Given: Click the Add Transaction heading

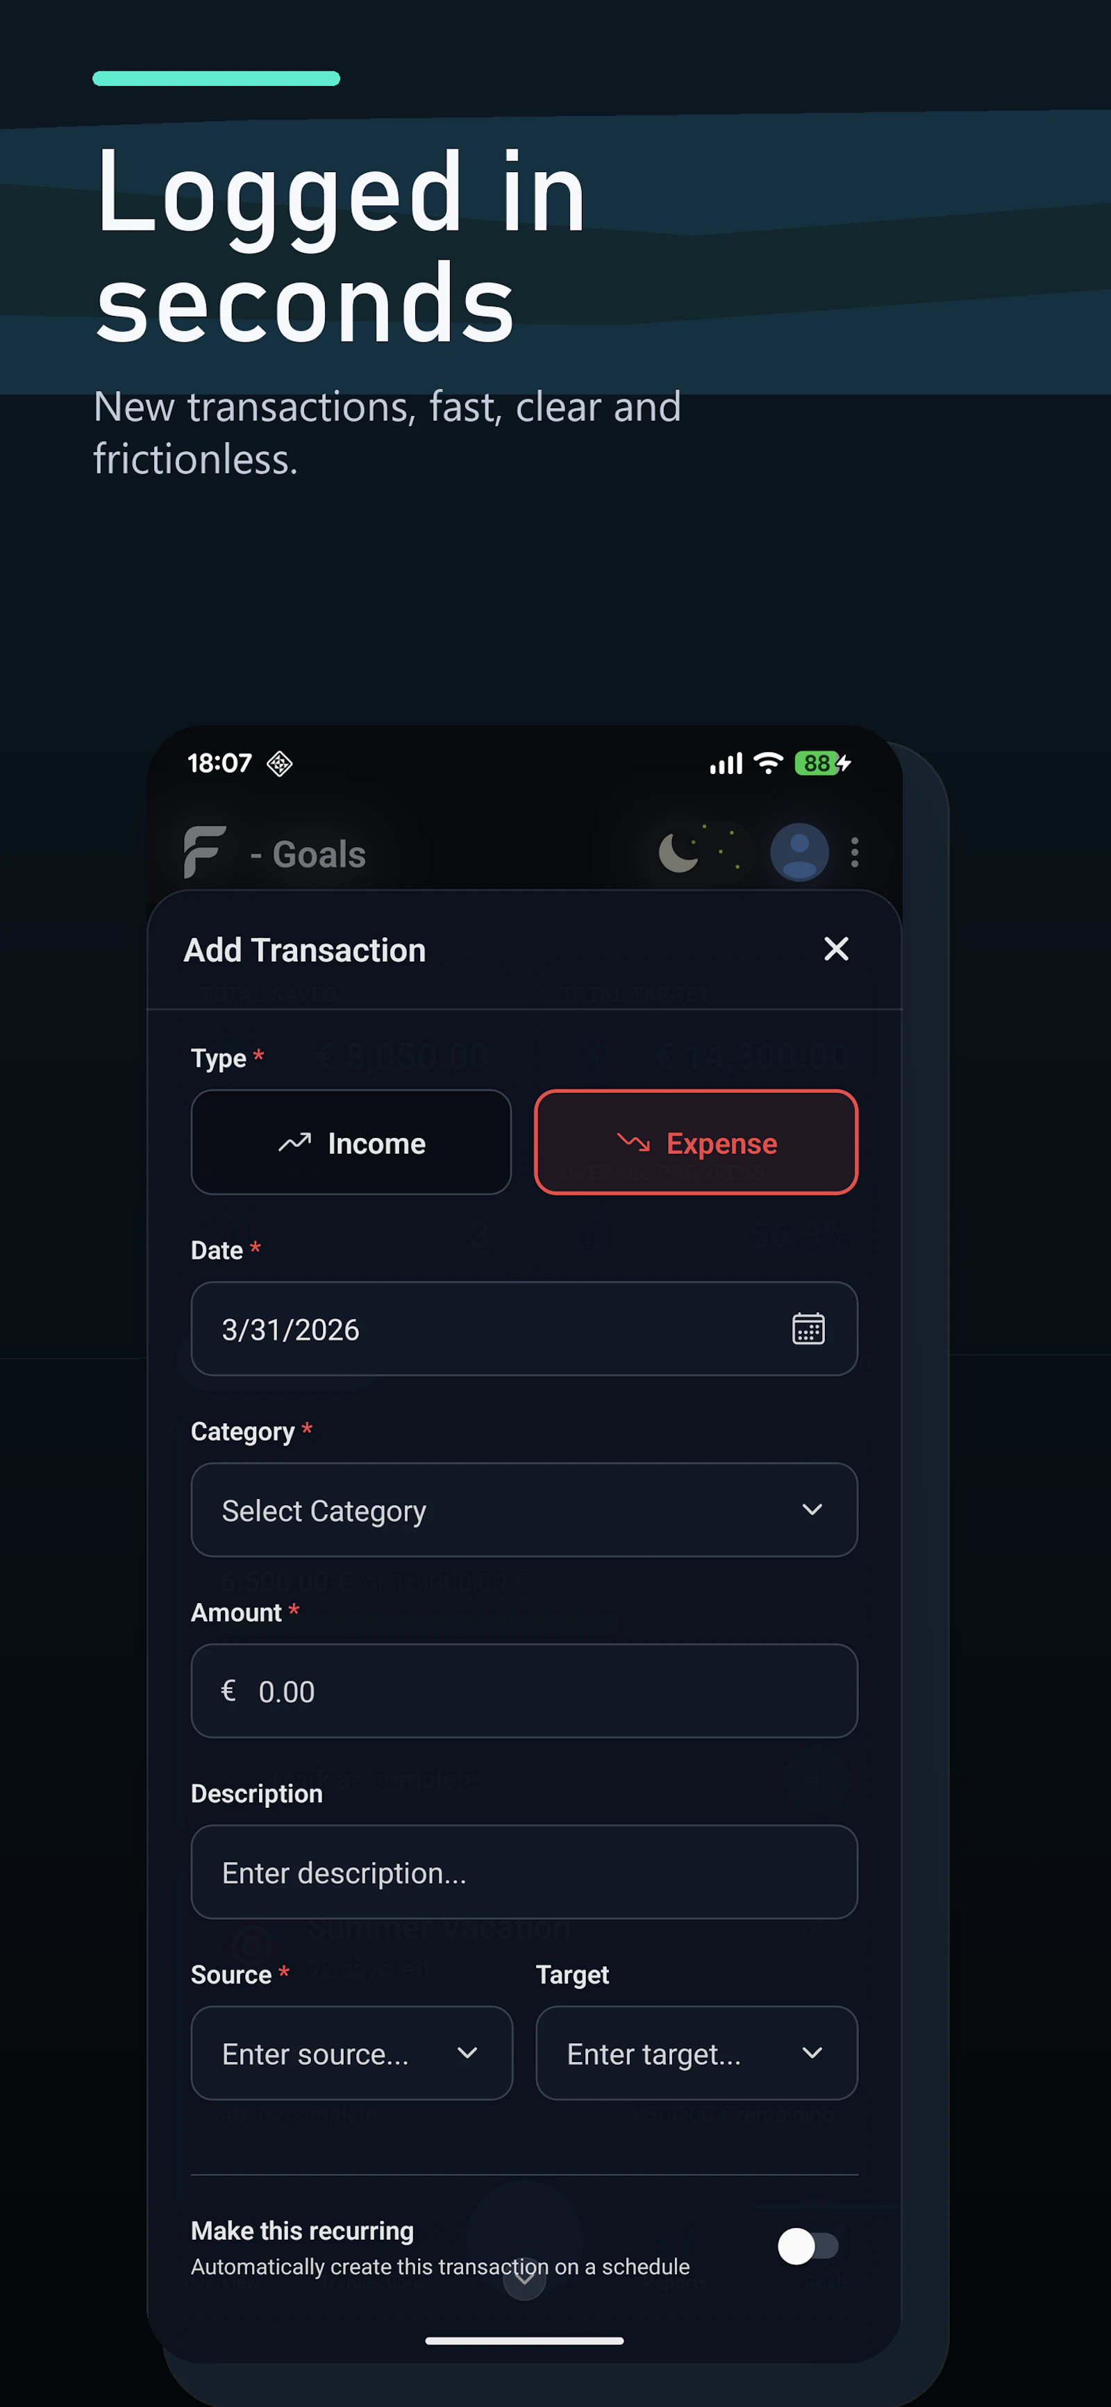Looking at the screenshot, I should click(305, 949).
